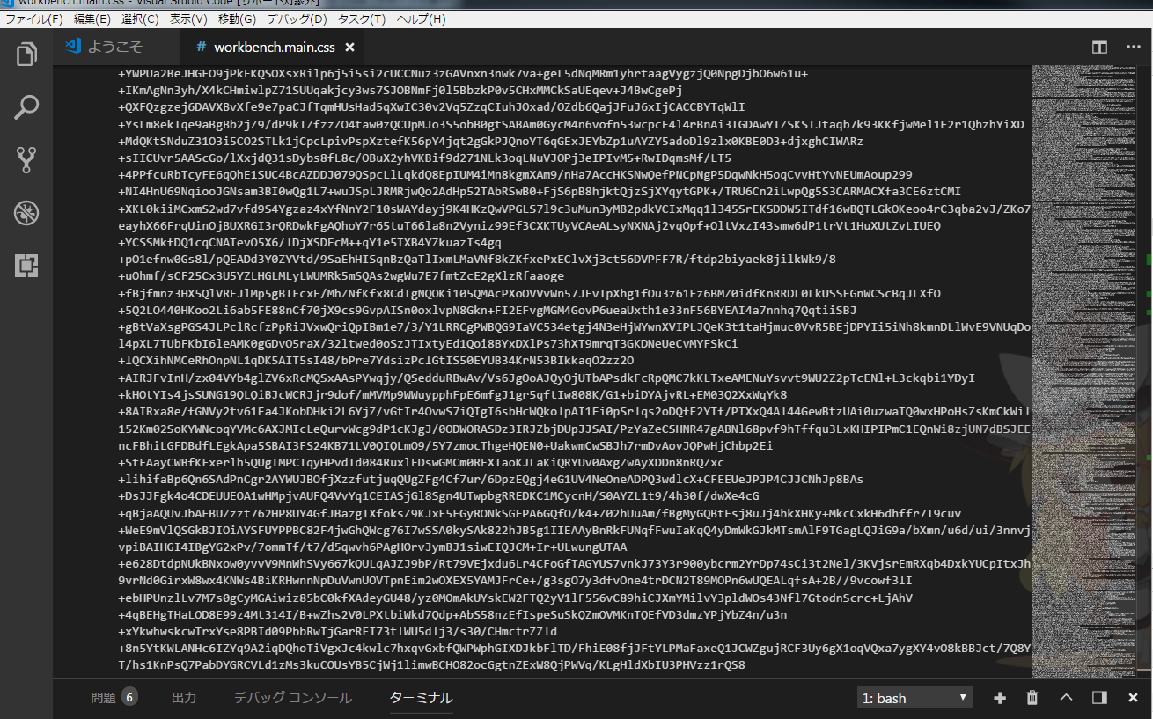Click the line starting with +sIICUvr5AAScGo
This screenshot has width=1153, height=719.
pos(424,158)
